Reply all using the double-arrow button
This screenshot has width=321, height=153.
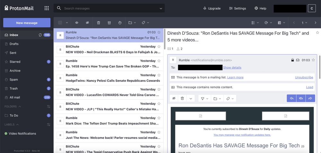(x=301, y=98)
